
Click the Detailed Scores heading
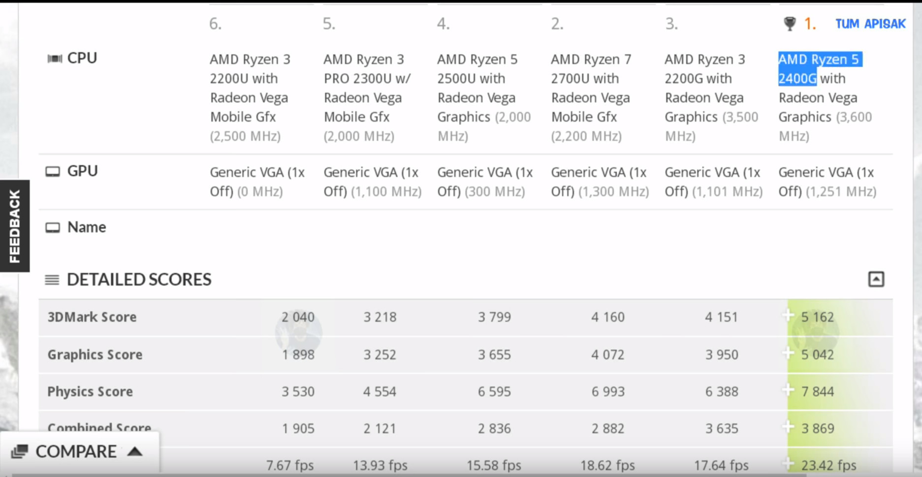click(x=139, y=280)
